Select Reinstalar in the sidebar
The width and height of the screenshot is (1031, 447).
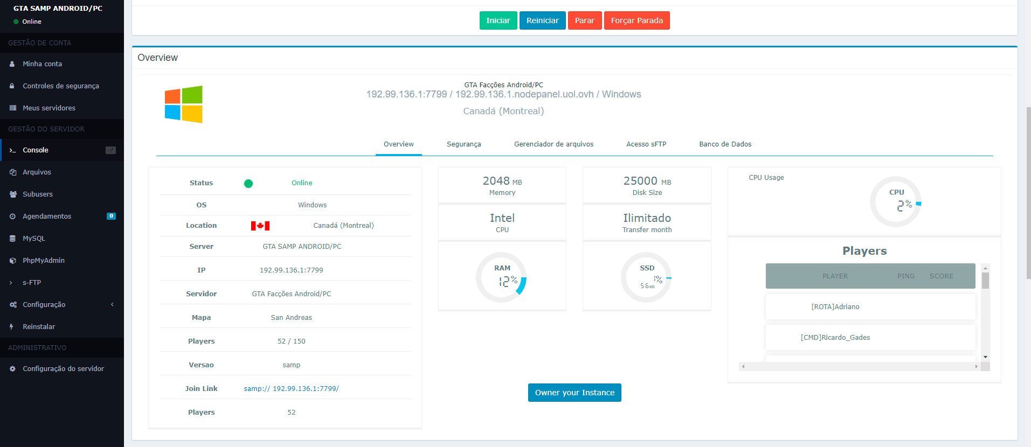click(x=62, y=327)
